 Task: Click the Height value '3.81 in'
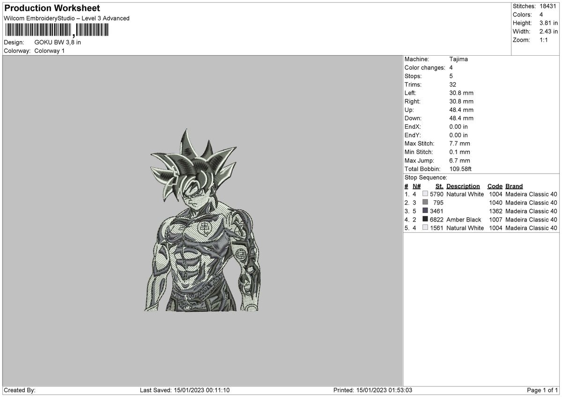[x=548, y=23]
